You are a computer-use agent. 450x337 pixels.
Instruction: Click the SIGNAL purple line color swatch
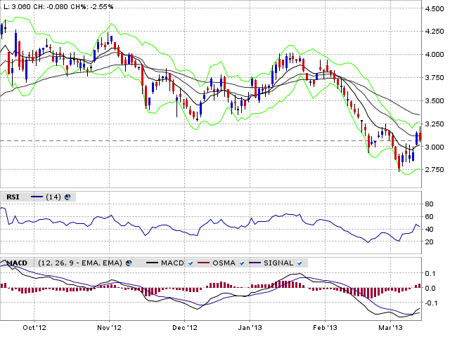click(x=255, y=263)
